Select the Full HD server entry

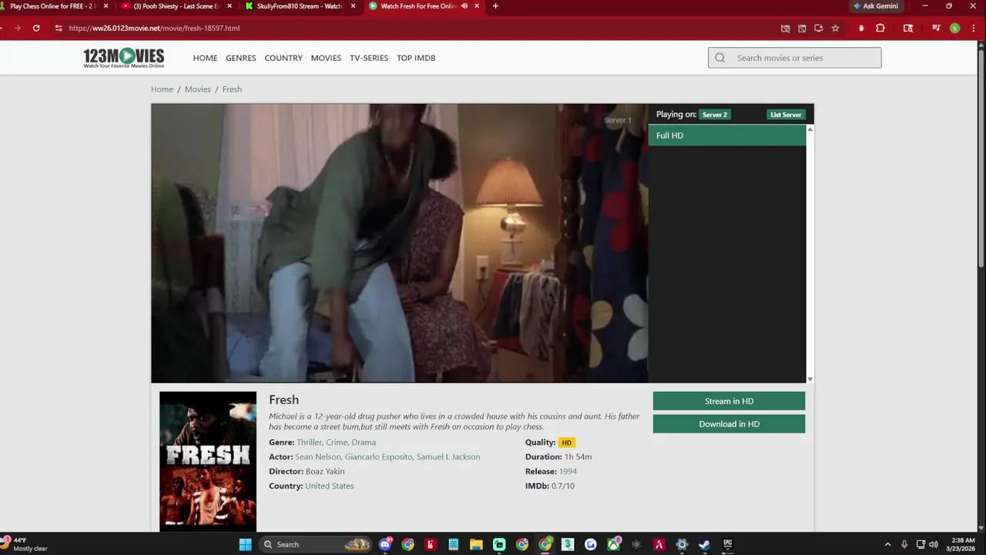tap(727, 136)
